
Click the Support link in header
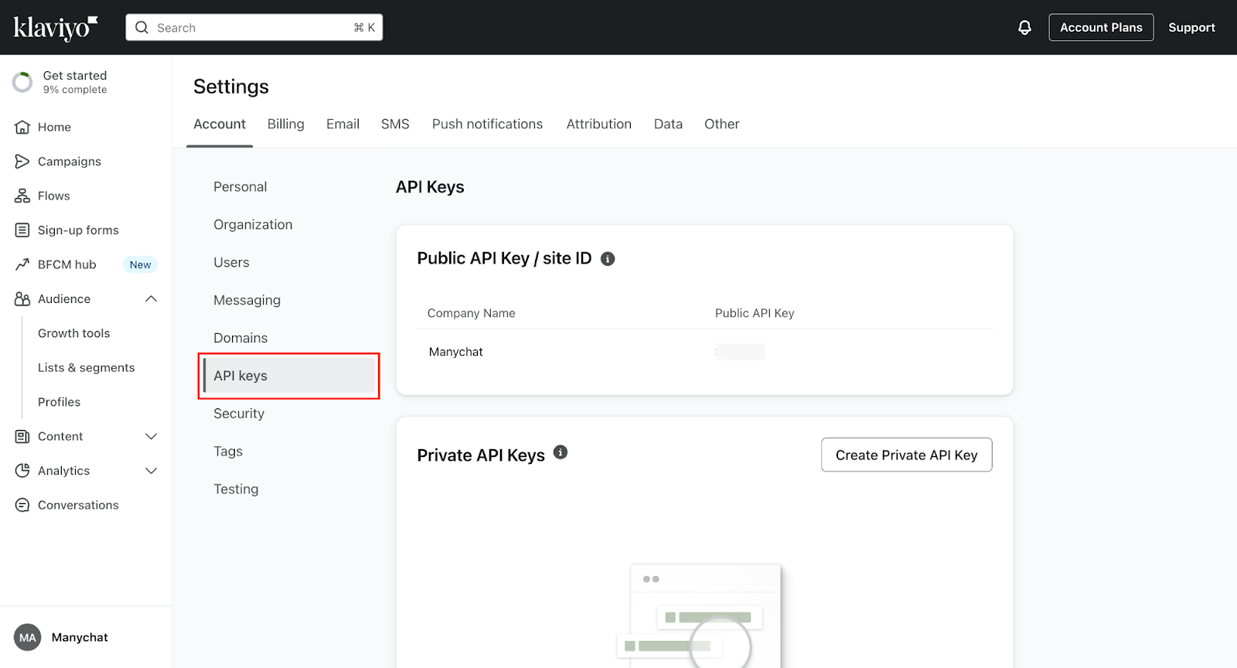[1191, 28]
